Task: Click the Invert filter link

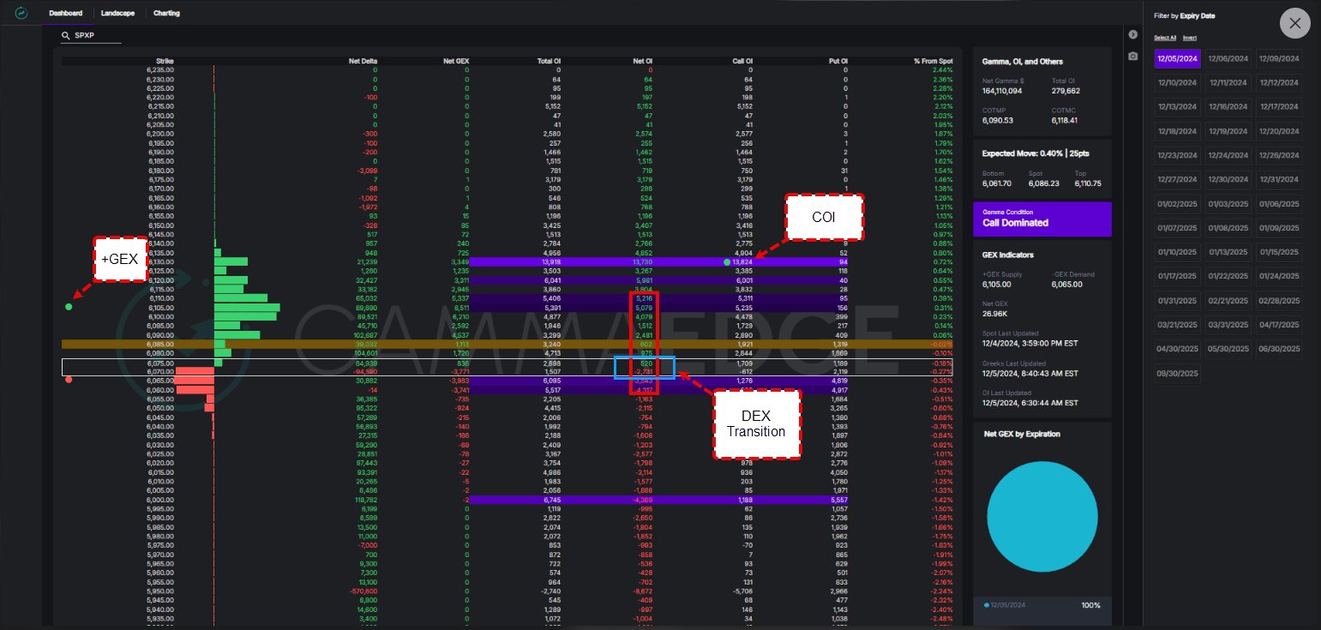Action: pyautogui.click(x=1190, y=38)
